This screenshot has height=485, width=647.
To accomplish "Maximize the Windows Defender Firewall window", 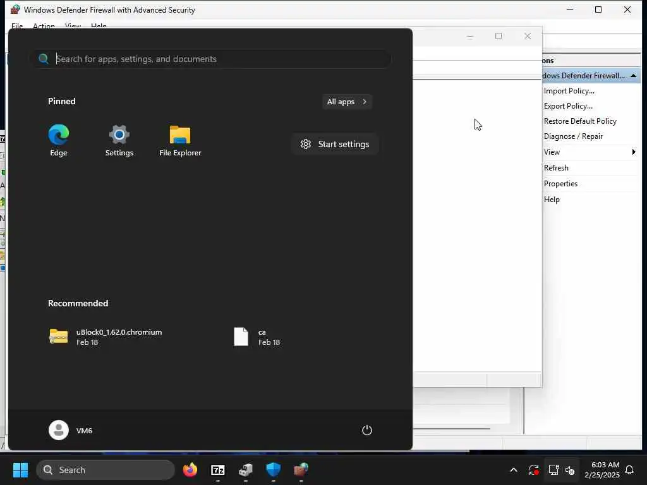I will [x=598, y=9].
